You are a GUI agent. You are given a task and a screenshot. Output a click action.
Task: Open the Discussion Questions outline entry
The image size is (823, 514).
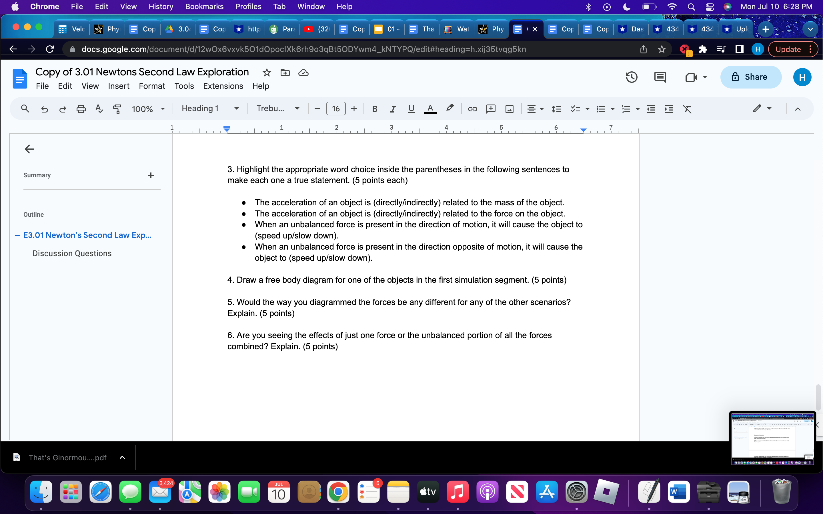tap(72, 253)
